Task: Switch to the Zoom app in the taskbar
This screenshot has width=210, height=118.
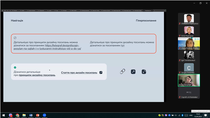Action: pyautogui.click(x=45, y=115)
